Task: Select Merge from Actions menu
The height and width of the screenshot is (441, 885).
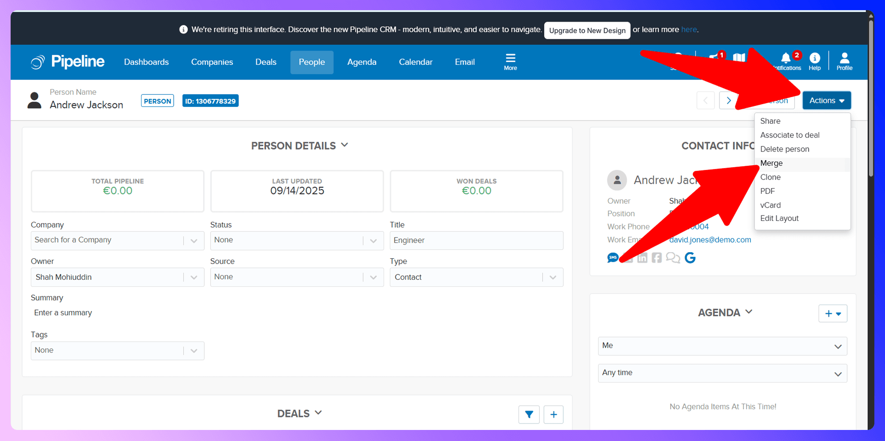Action: (802, 163)
